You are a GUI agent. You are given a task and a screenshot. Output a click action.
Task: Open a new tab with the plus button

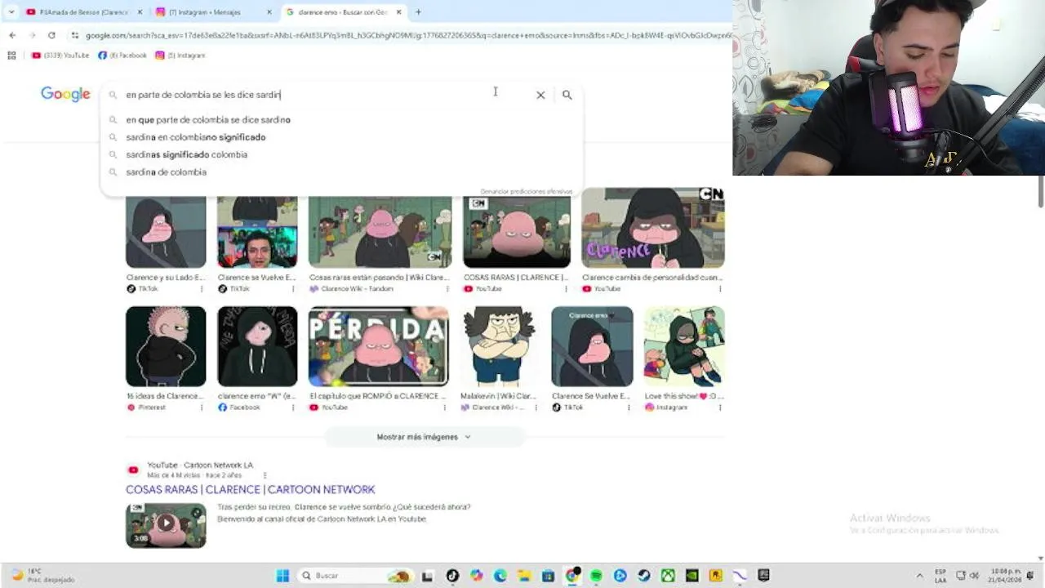point(418,12)
